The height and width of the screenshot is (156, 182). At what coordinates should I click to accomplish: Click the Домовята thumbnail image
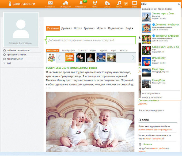(147, 28)
